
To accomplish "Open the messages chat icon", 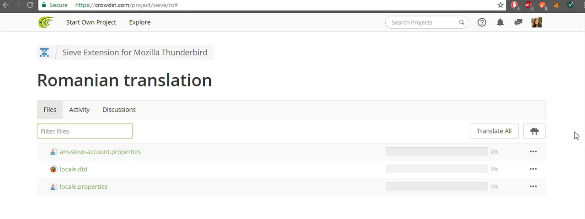I will (518, 22).
